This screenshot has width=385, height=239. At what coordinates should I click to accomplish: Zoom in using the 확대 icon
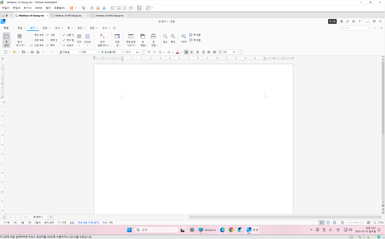pos(172,36)
